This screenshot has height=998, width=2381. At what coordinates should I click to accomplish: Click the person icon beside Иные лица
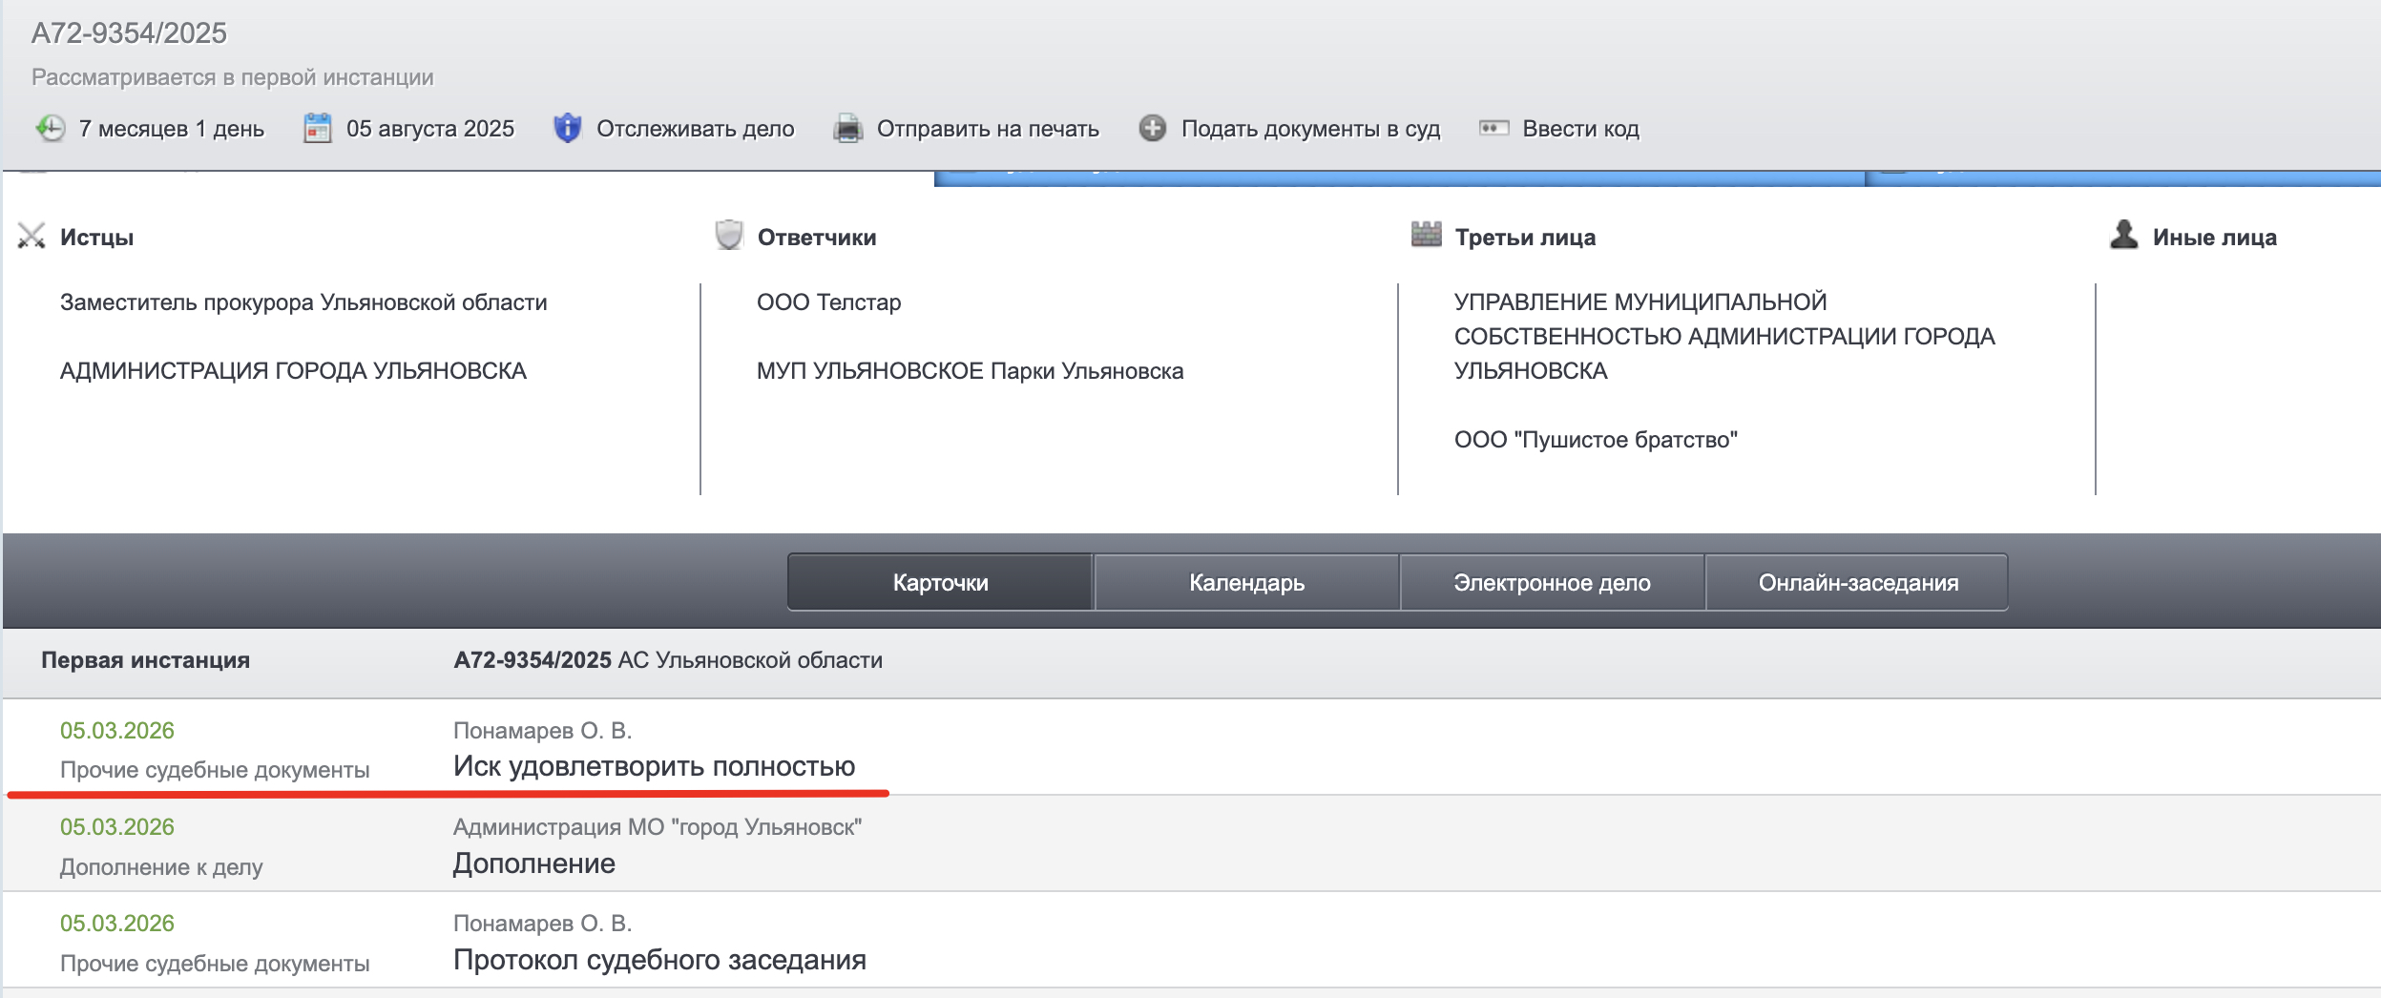pos(2123,235)
